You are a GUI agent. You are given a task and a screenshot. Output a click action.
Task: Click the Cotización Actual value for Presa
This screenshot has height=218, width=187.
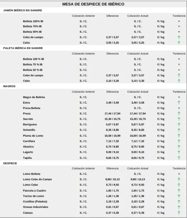coord(138,113)
